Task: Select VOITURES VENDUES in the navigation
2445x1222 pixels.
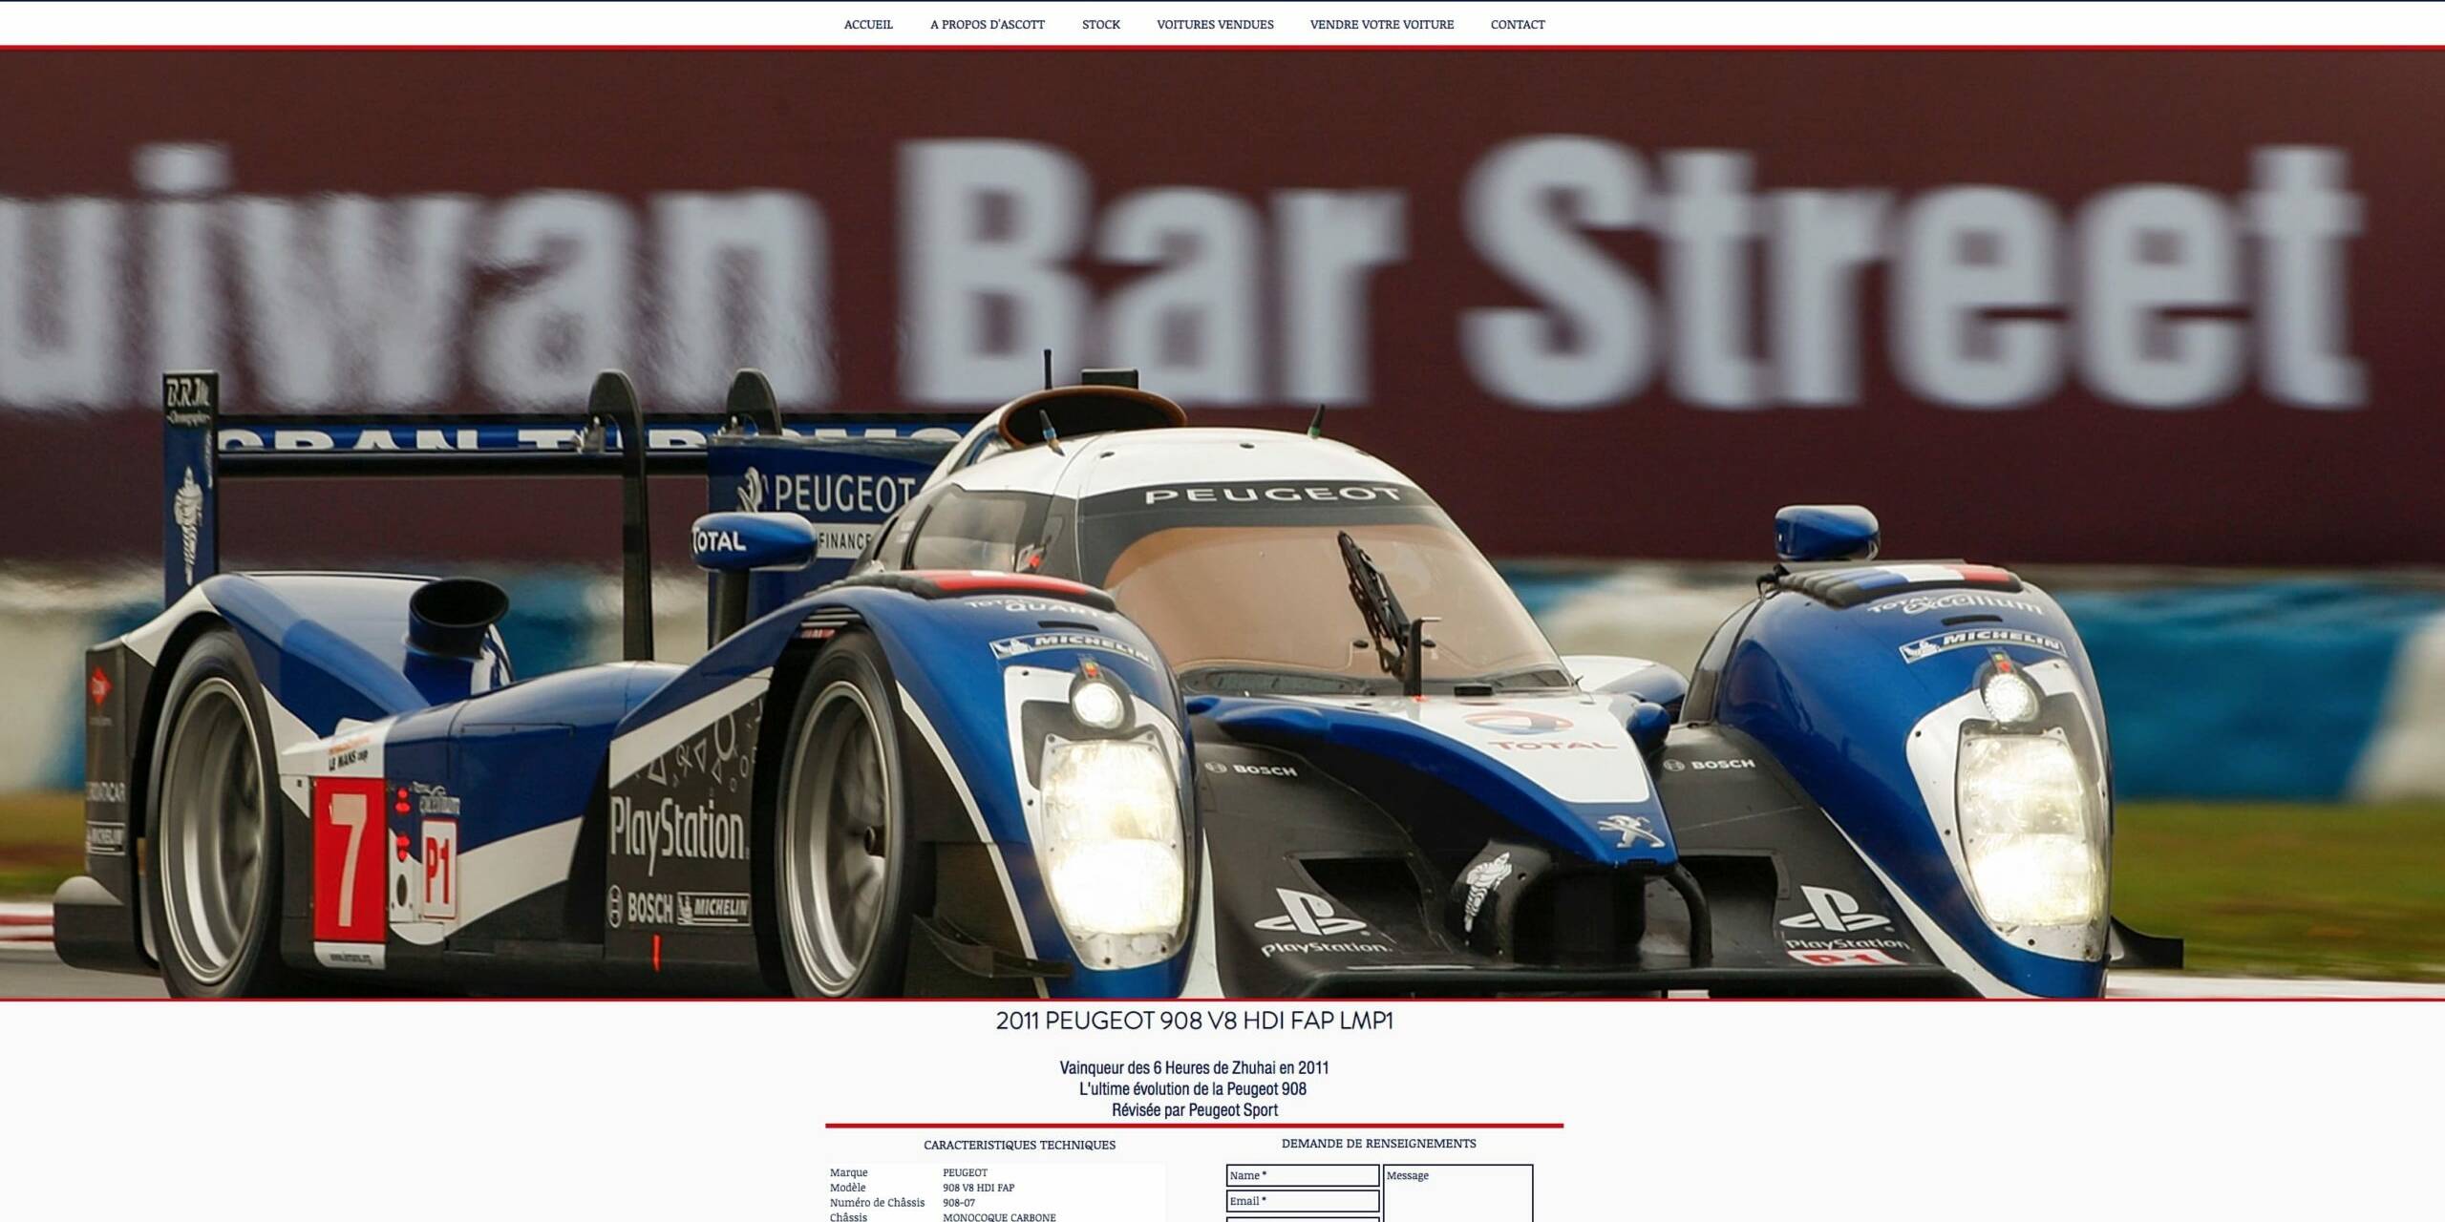Action: coord(1215,25)
